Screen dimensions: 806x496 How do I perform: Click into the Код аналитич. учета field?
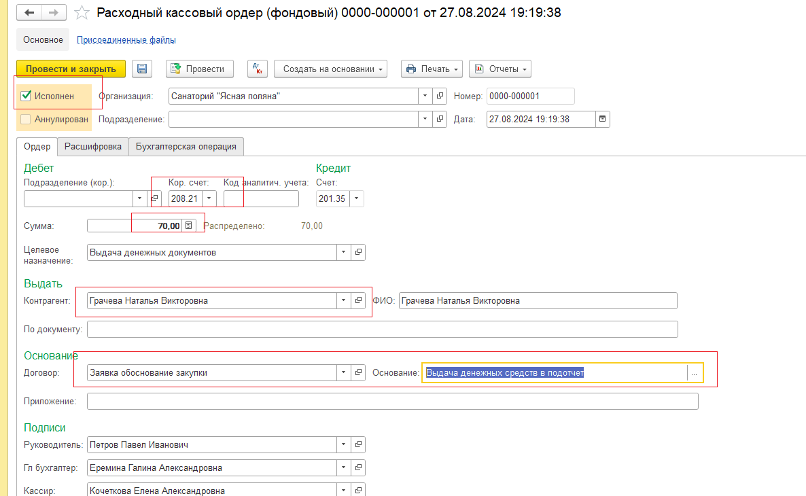click(261, 198)
